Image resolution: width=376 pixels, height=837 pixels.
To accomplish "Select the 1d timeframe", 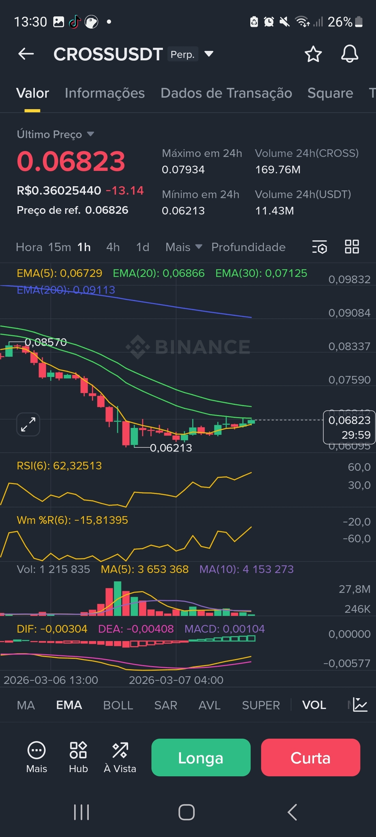I will (x=143, y=247).
